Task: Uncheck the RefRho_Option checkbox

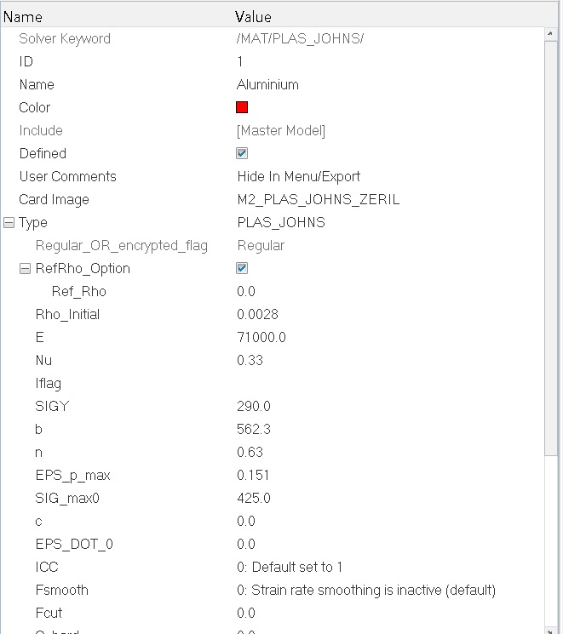Action: pyautogui.click(x=242, y=268)
